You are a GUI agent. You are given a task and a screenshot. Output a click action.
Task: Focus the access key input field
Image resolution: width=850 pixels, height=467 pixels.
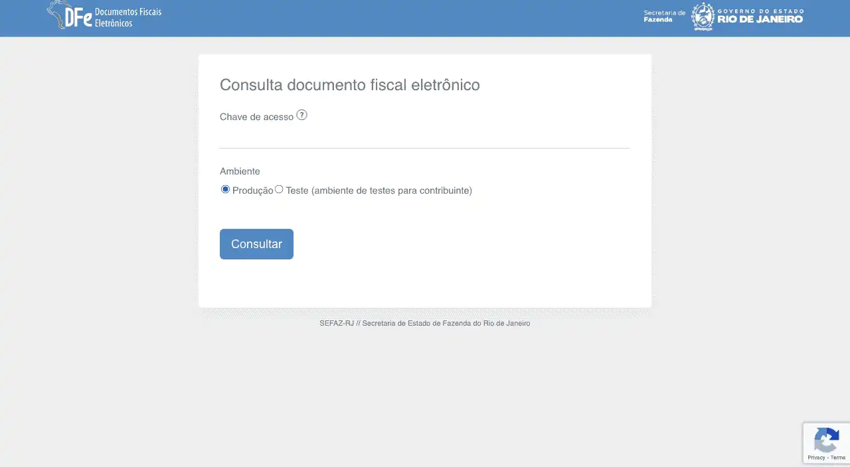click(x=424, y=137)
